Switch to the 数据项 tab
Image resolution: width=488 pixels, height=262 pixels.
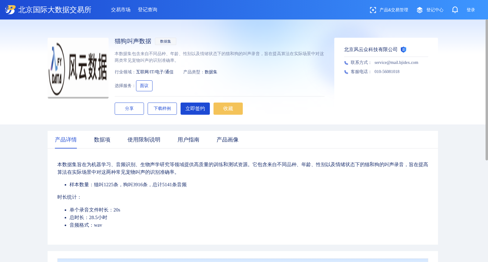(102, 140)
